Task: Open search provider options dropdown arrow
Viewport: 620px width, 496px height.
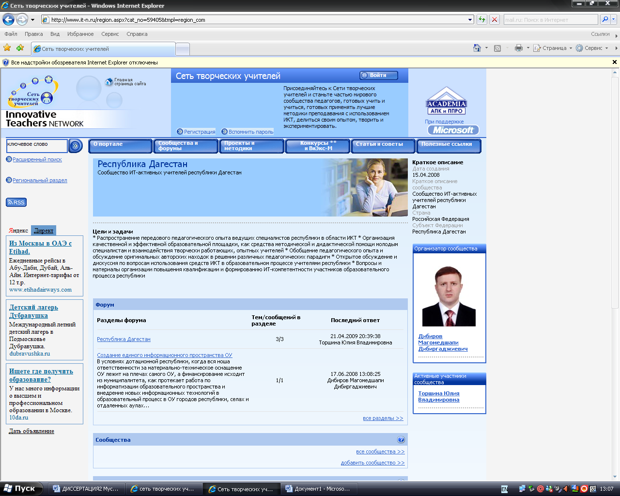Action: click(613, 19)
